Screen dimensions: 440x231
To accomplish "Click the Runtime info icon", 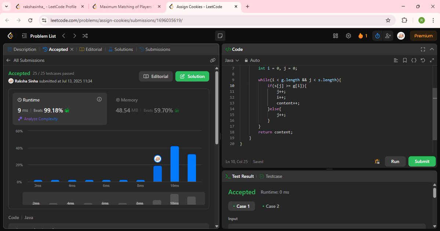I will [99, 99].
